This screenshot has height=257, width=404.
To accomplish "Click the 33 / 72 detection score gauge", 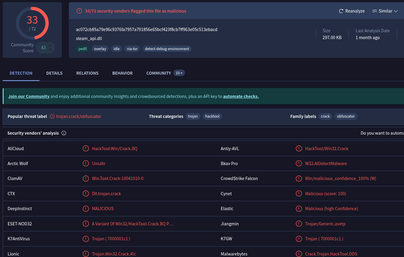I will [32, 23].
